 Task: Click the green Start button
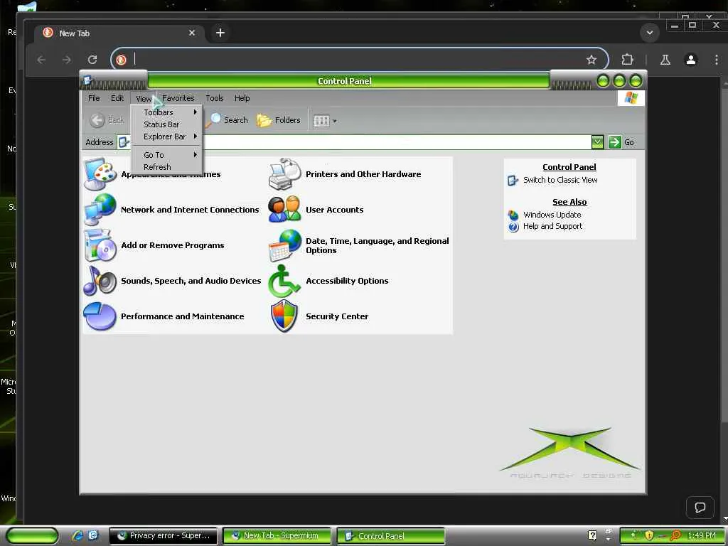point(32,536)
